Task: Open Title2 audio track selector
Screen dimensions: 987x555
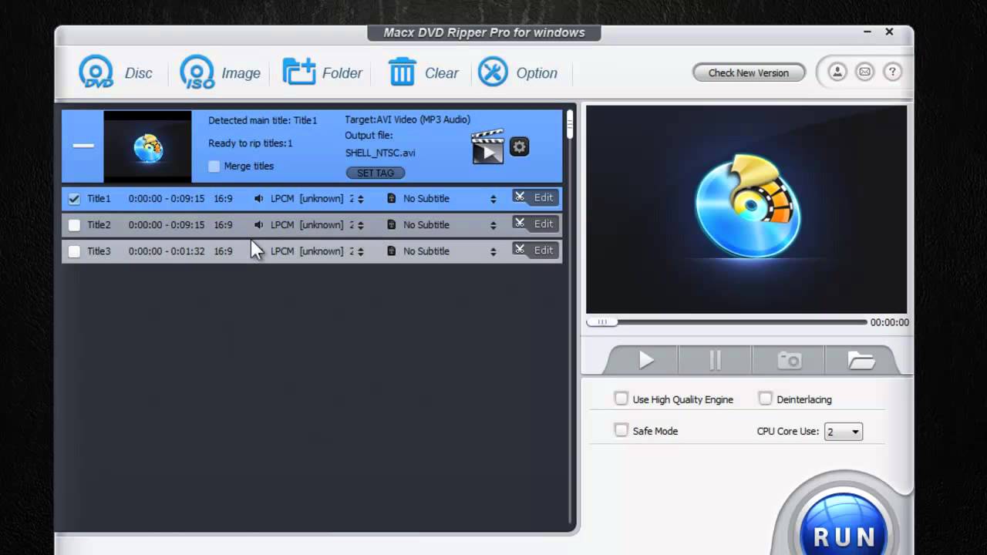Action: [360, 225]
